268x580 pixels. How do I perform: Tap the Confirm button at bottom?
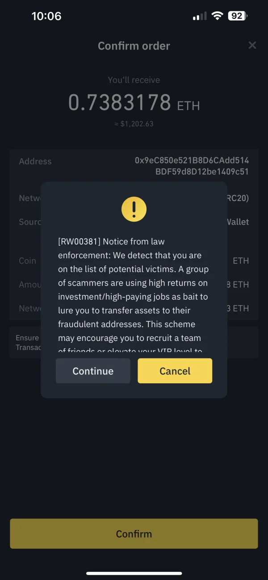(x=134, y=534)
